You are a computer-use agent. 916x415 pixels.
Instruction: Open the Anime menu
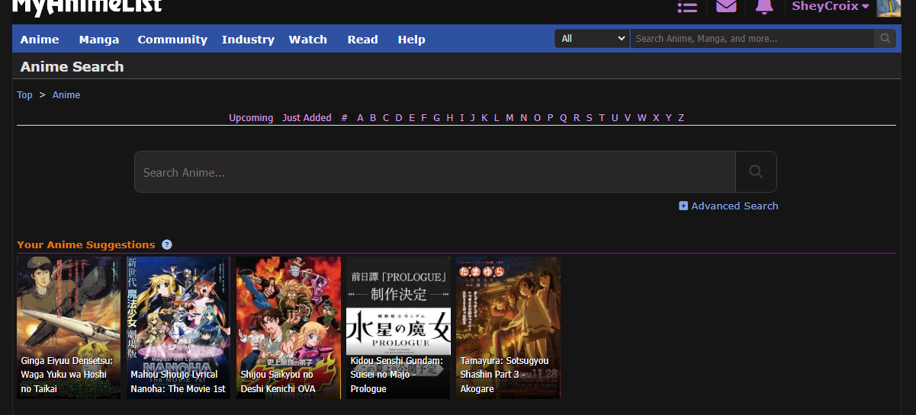(x=40, y=40)
